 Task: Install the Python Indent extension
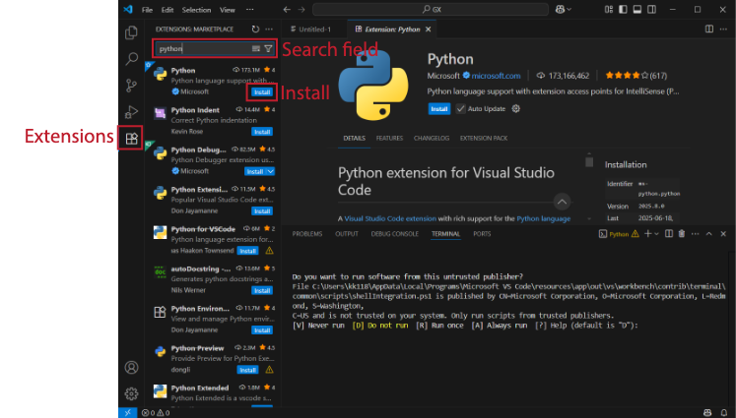(262, 132)
